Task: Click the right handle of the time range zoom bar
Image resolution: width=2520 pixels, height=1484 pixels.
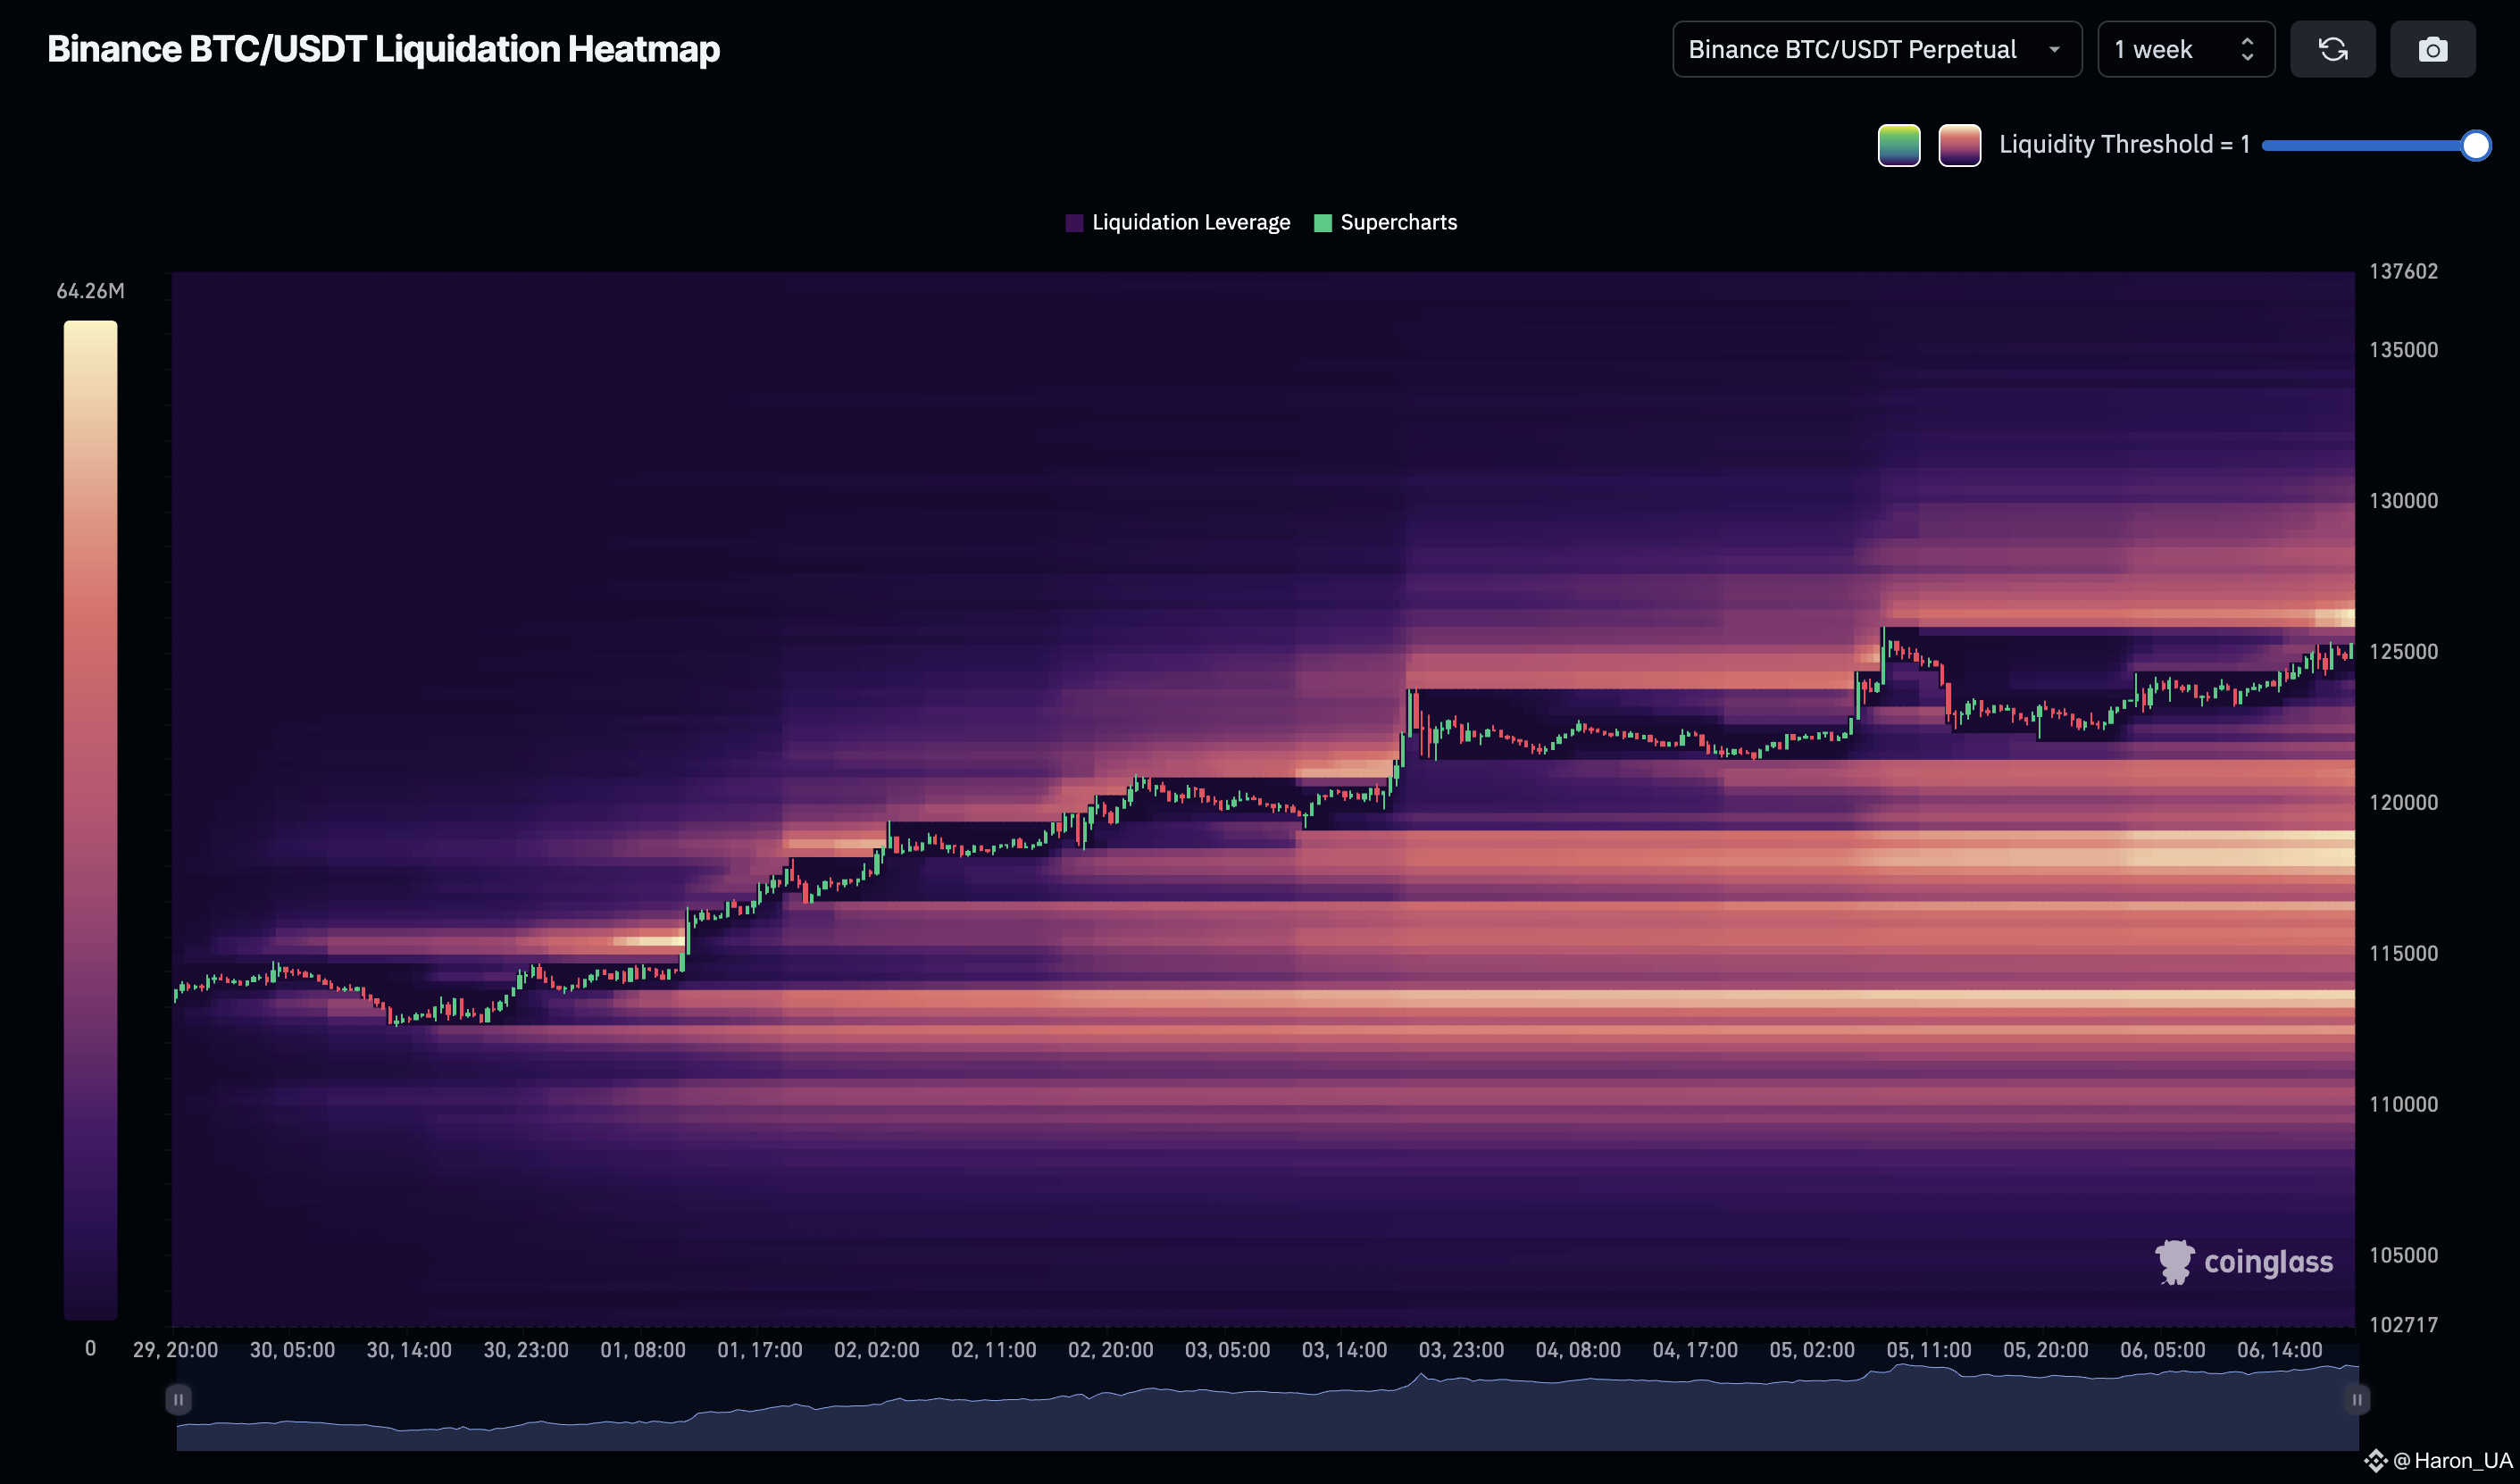Action: click(x=2357, y=1399)
